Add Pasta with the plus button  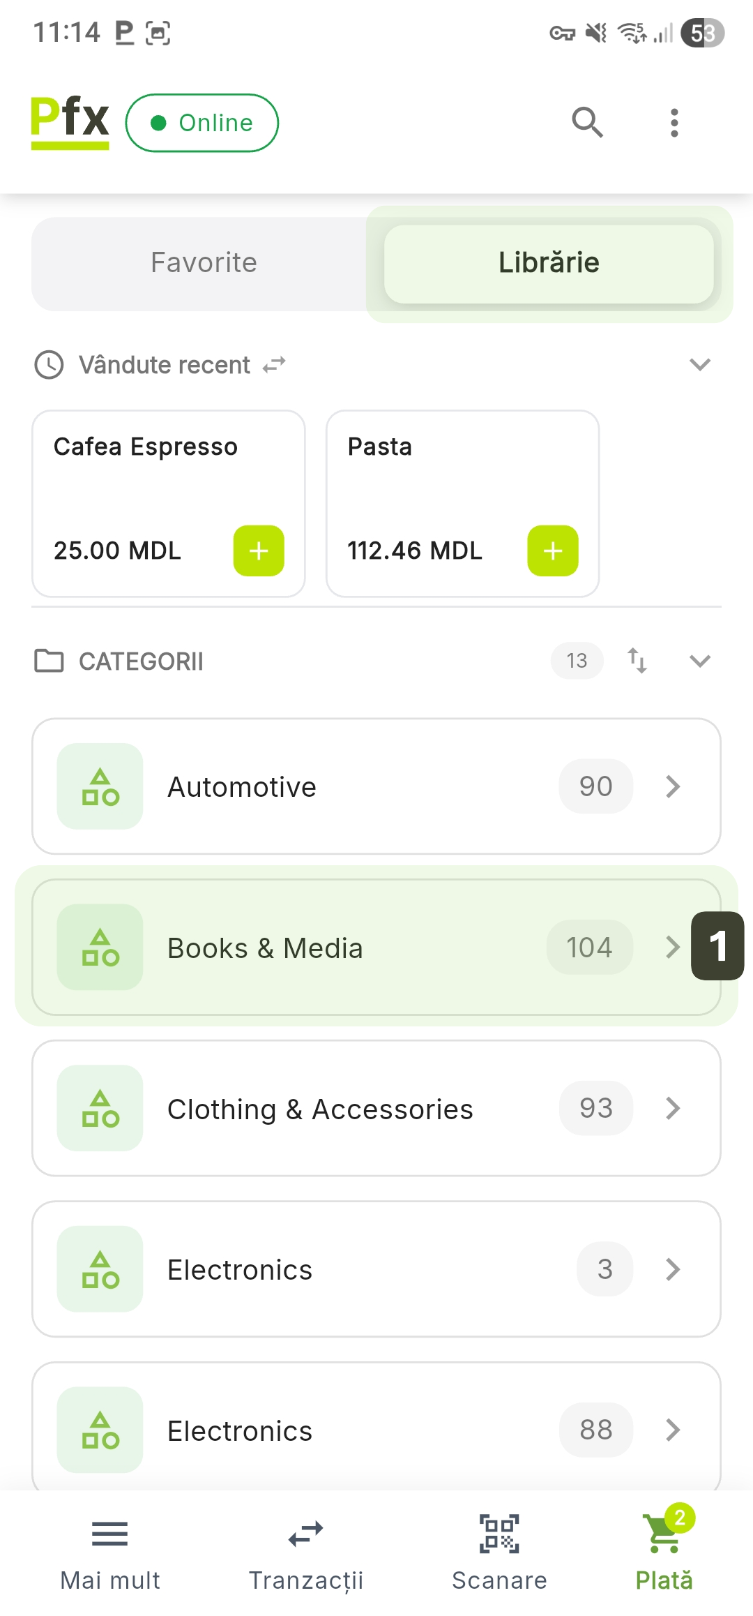(x=553, y=551)
